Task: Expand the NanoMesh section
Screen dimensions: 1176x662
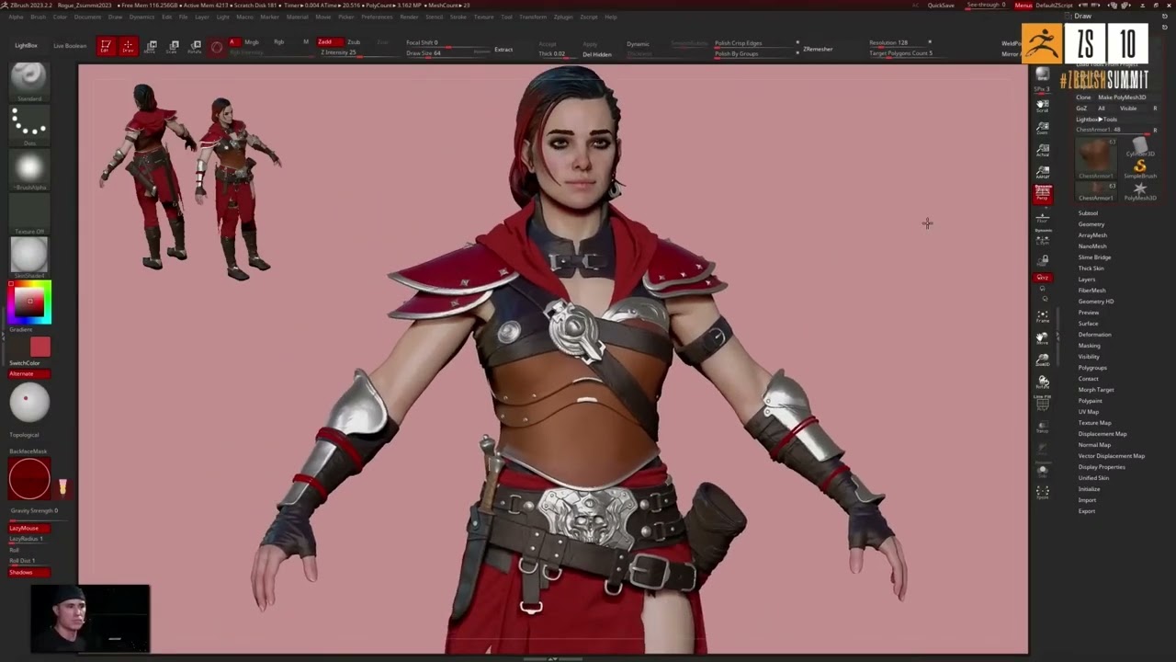Action: [1092, 246]
